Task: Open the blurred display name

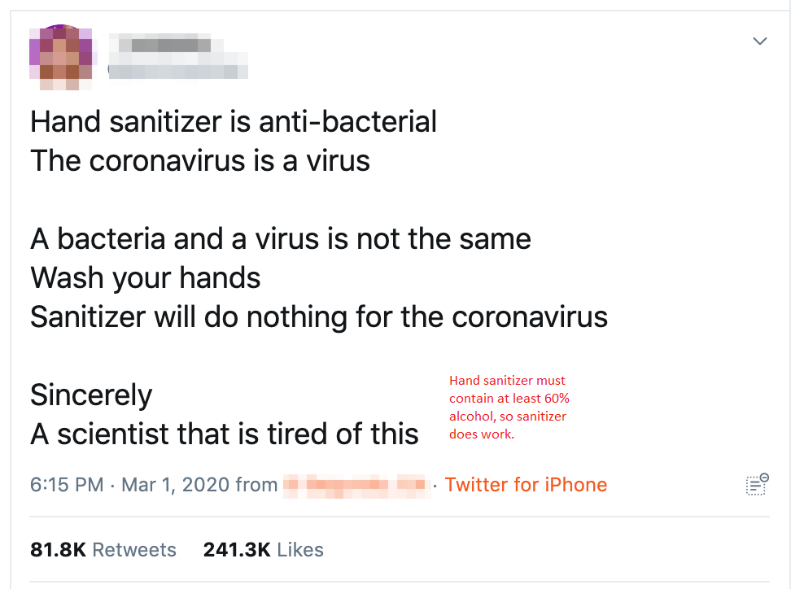Action: (x=166, y=44)
